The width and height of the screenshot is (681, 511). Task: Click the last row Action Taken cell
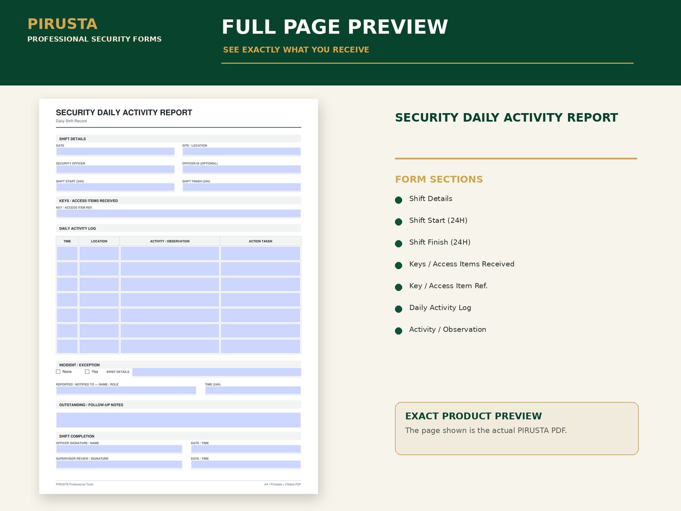click(x=261, y=346)
